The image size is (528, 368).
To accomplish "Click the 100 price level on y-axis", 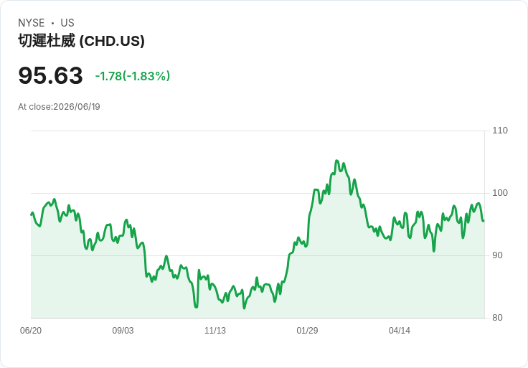I will click(x=500, y=193).
